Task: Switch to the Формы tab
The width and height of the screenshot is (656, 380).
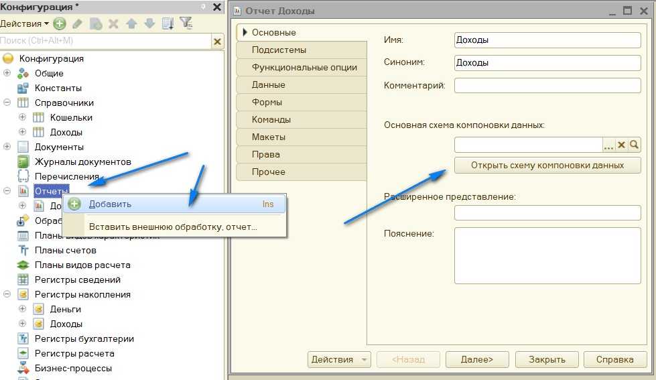Action: [x=302, y=102]
